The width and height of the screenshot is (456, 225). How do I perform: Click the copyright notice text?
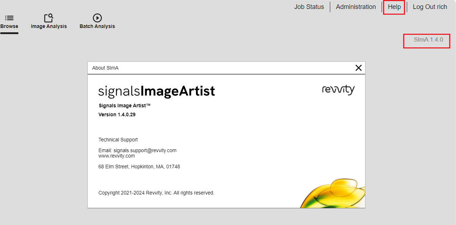pyautogui.click(x=156, y=193)
